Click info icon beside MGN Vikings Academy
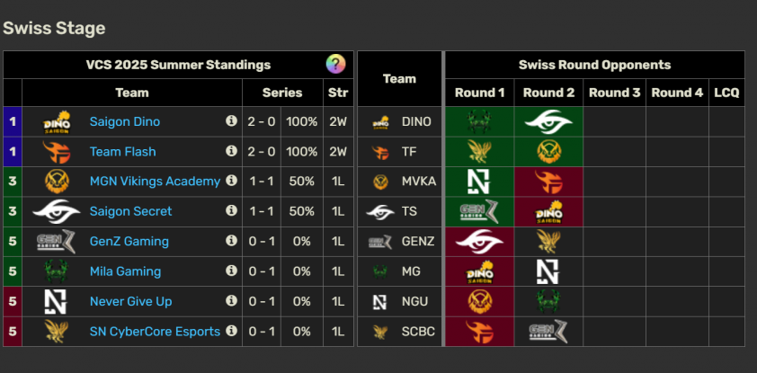 pos(231,181)
